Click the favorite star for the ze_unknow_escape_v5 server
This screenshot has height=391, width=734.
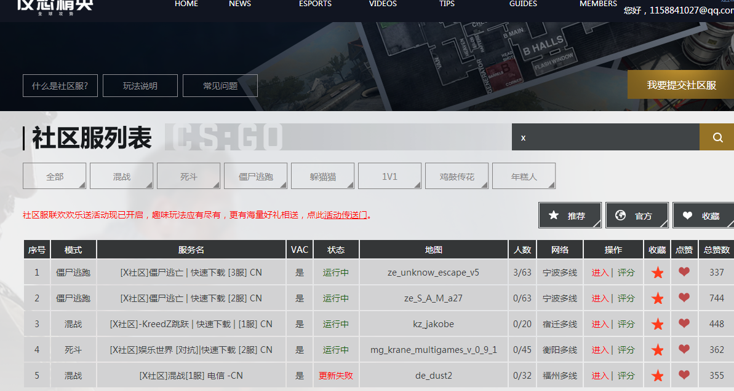[x=657, y=272]
